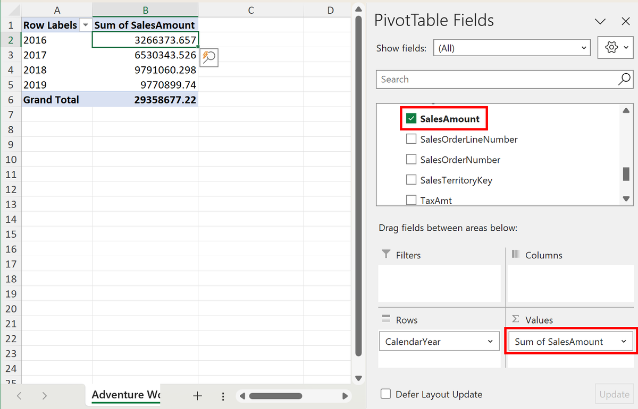Open PivotTable Fields gear tools menu
Viewport: 638px width, 409px height.
(x=616, y=48)
